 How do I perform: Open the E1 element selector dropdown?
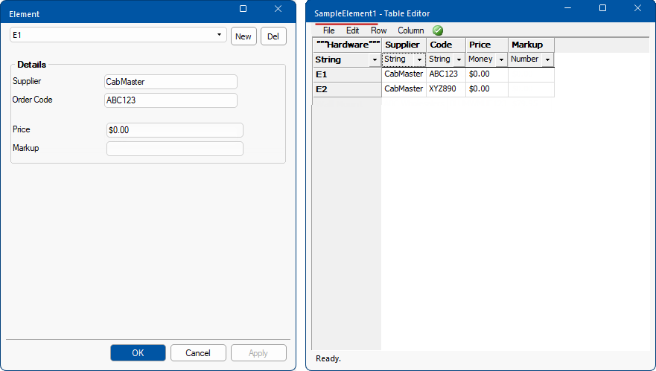(219, 35)
